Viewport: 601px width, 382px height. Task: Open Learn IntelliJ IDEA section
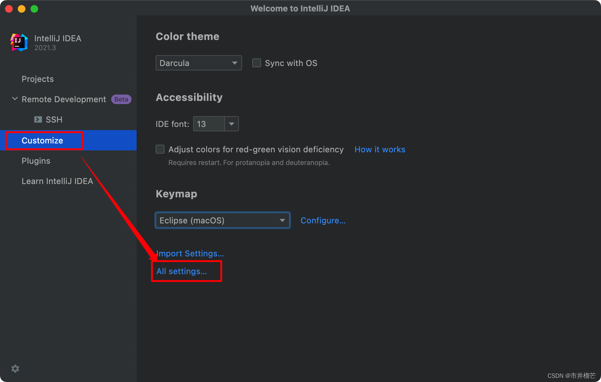57,181
